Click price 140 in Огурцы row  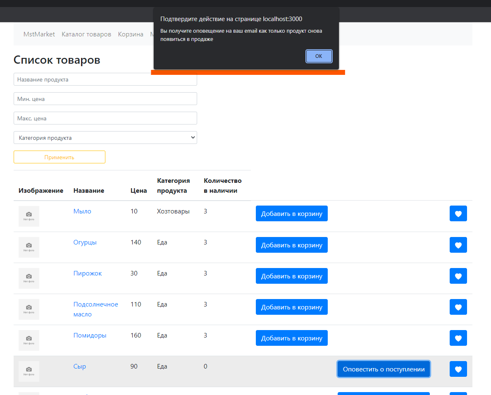tap(136, 242)
